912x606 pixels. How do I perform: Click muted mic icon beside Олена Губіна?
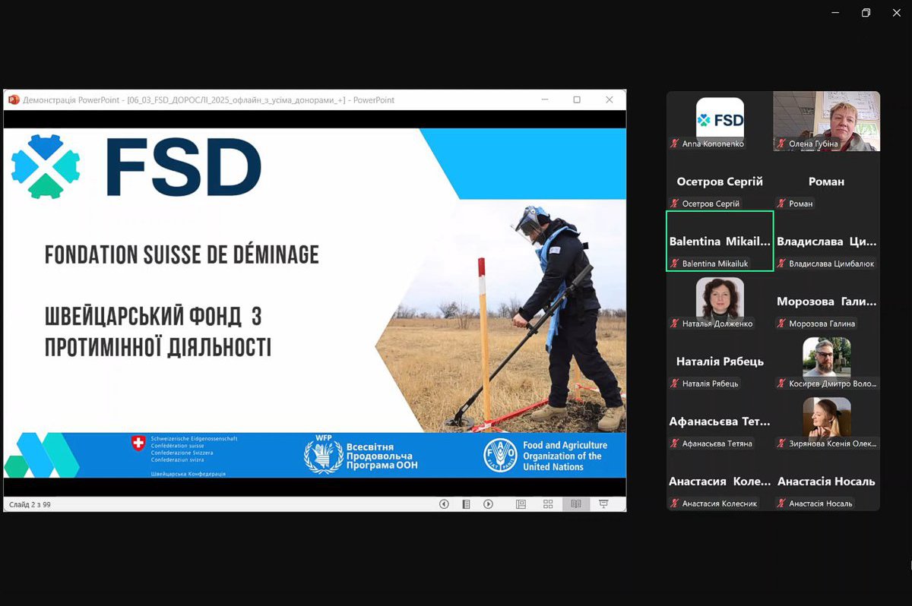(x=781, y=144)
